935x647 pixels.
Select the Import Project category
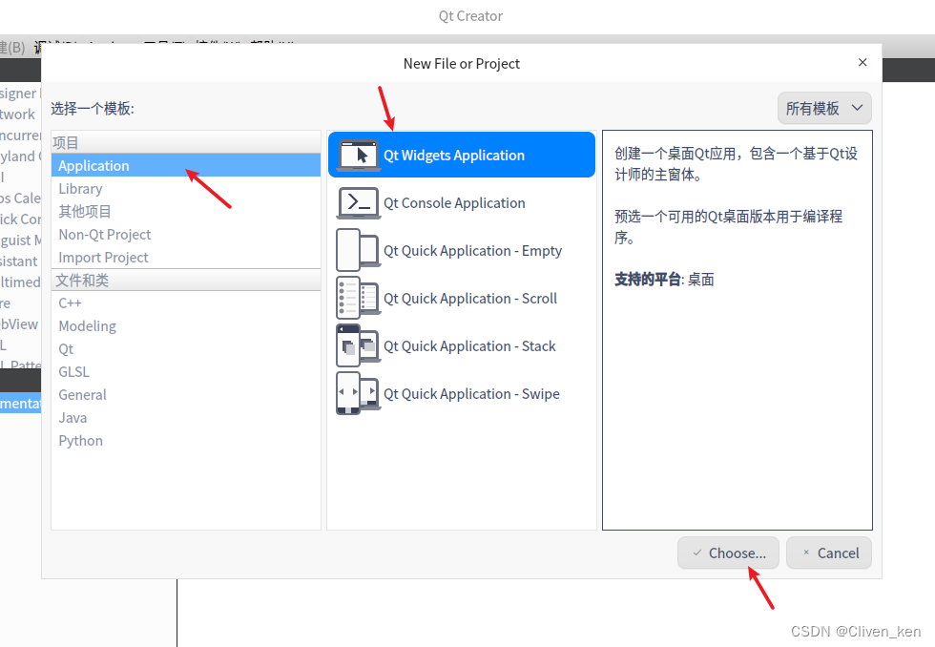pos(186,257)
